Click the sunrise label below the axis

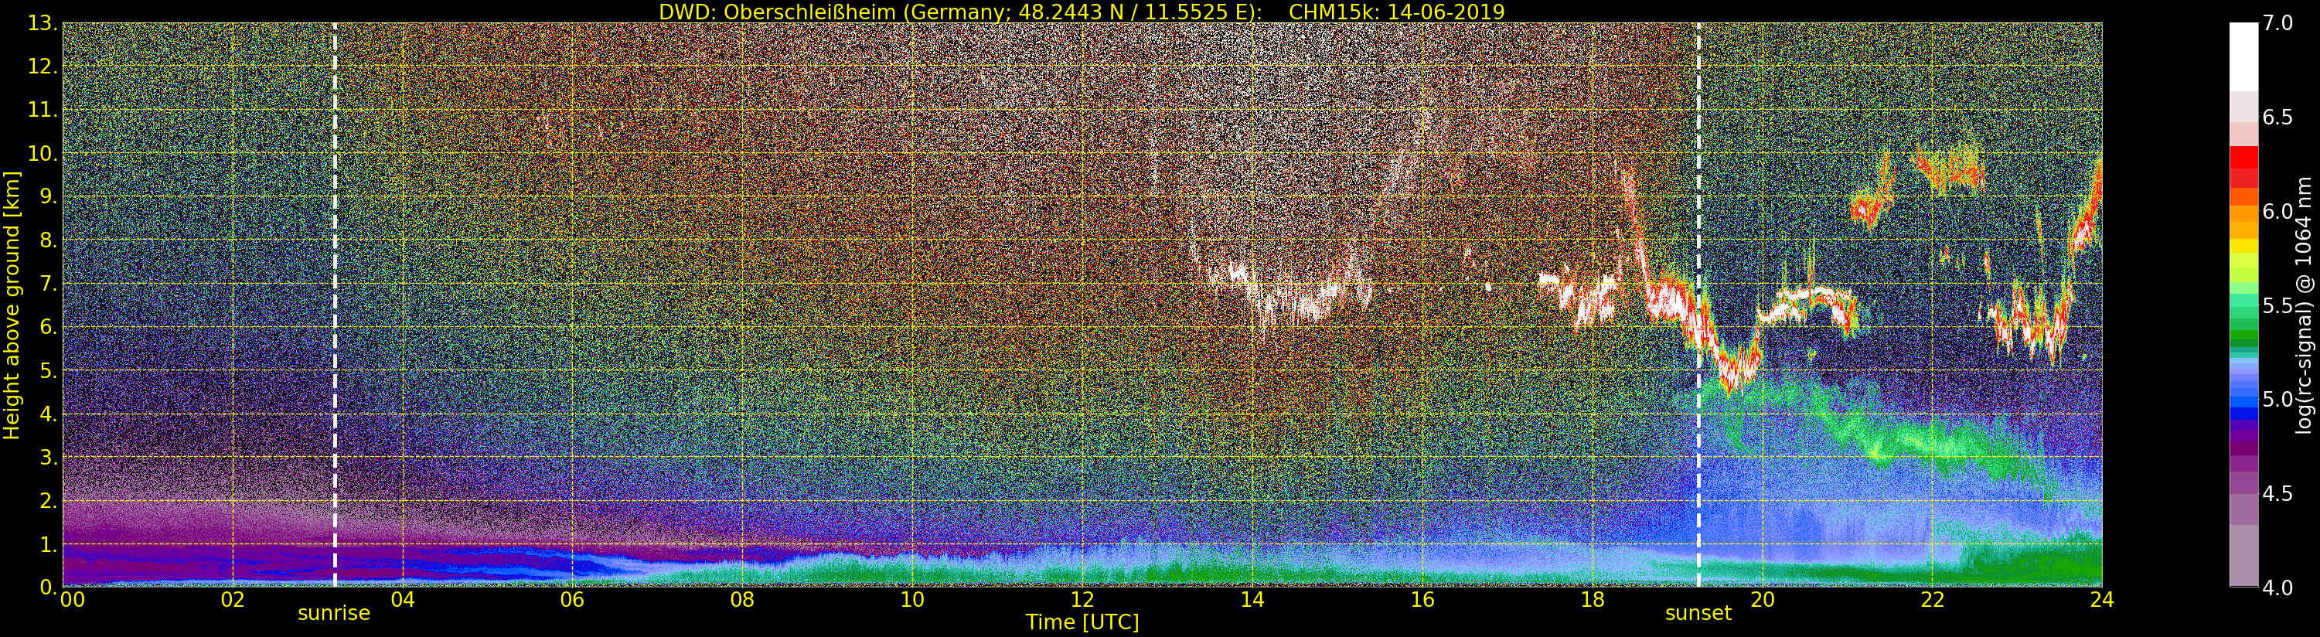tap(333, 614)
